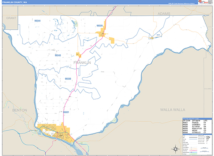
Task: Click the ZIP code label 99344
Action: pos(37,21)
